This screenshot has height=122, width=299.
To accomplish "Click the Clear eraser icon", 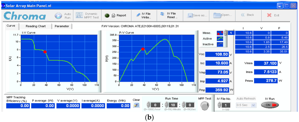I will [136, 105].
